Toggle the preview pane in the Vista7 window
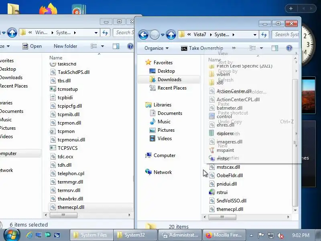Viewport: 321px width, 241px height. 275,48
